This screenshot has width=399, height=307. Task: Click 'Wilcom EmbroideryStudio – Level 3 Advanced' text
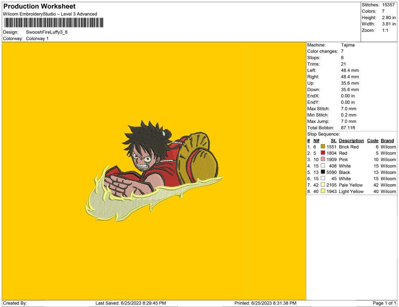[50, 14]
